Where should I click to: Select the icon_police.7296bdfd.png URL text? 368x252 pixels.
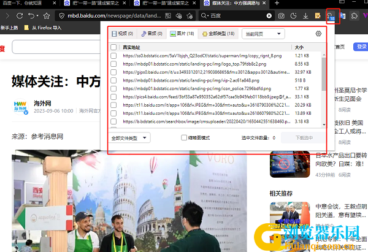(197, 89)
